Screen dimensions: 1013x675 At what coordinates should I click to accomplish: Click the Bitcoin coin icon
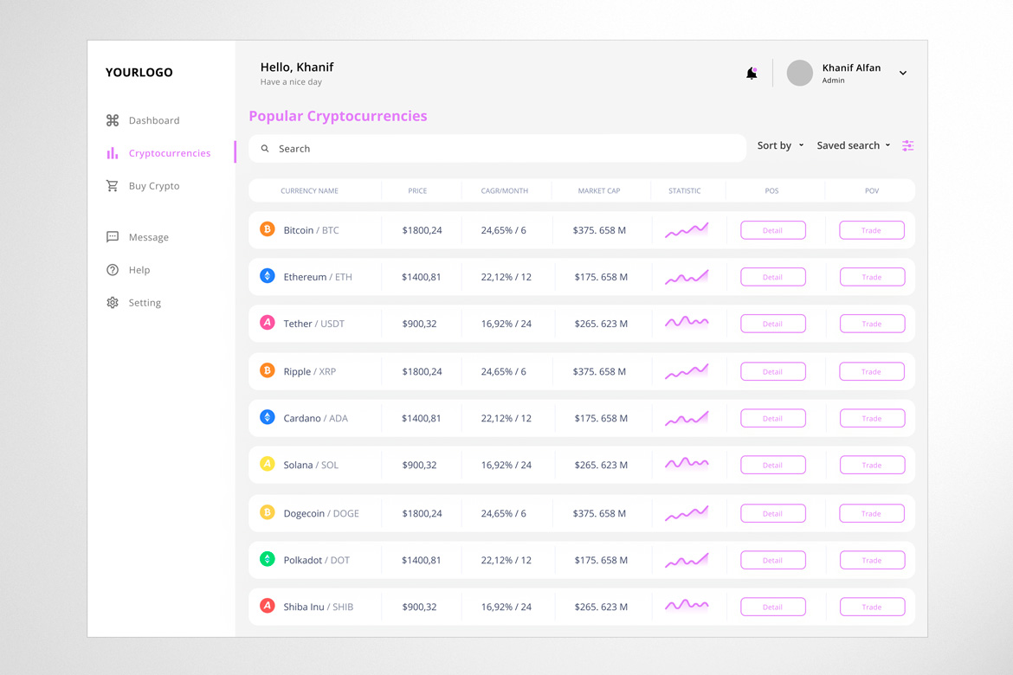[x=268, y=229]
